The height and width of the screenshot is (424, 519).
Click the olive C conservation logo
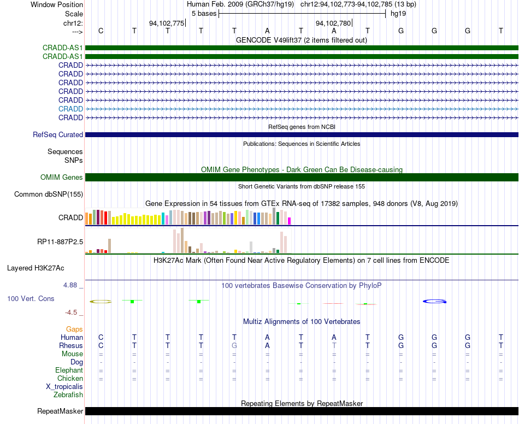tap(101, 302)
